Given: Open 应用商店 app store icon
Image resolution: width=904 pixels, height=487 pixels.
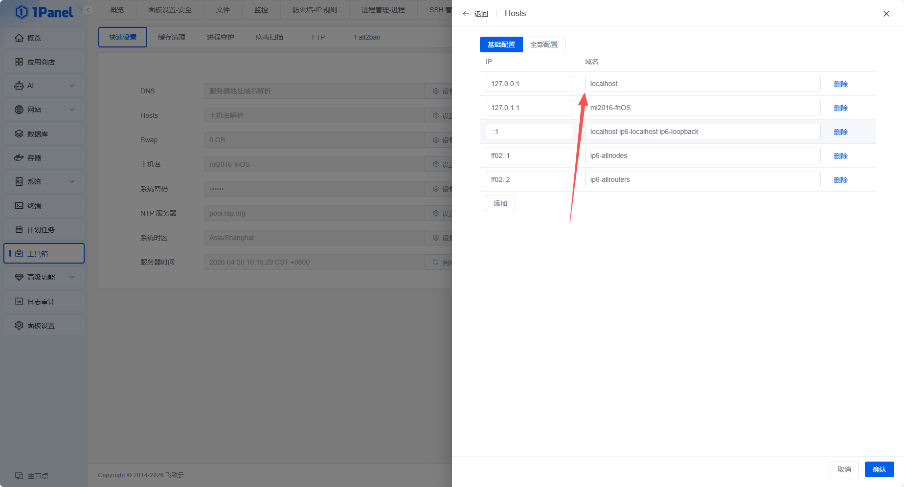Looking at the screenshot, I should (x=19, y=62).
